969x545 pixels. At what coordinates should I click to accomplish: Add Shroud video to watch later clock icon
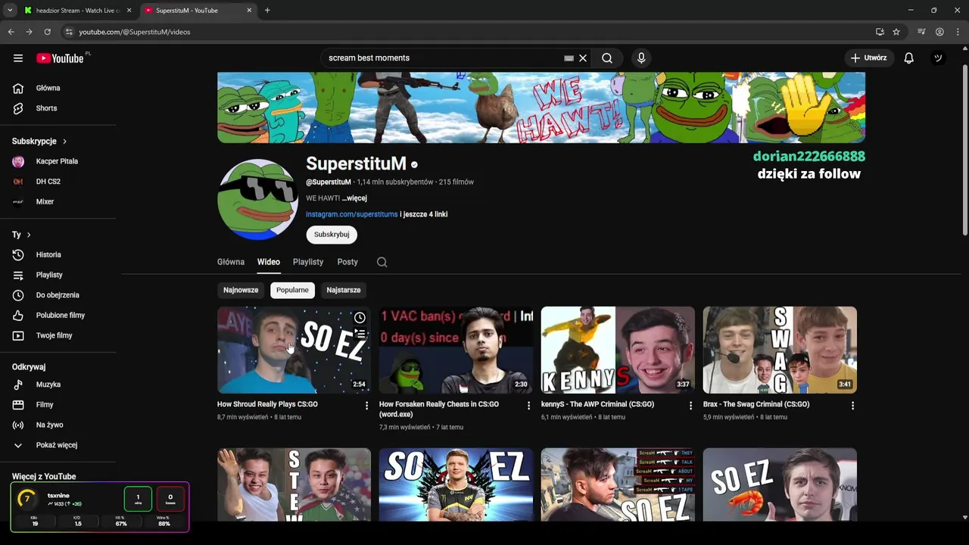point(360,318)
